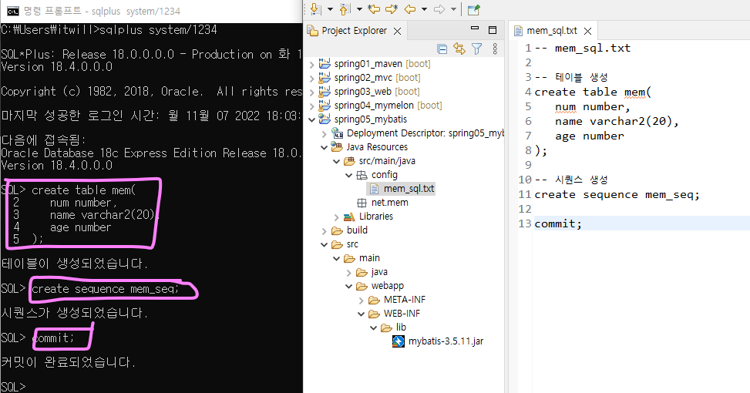Collapse config package

click(349, 175)
